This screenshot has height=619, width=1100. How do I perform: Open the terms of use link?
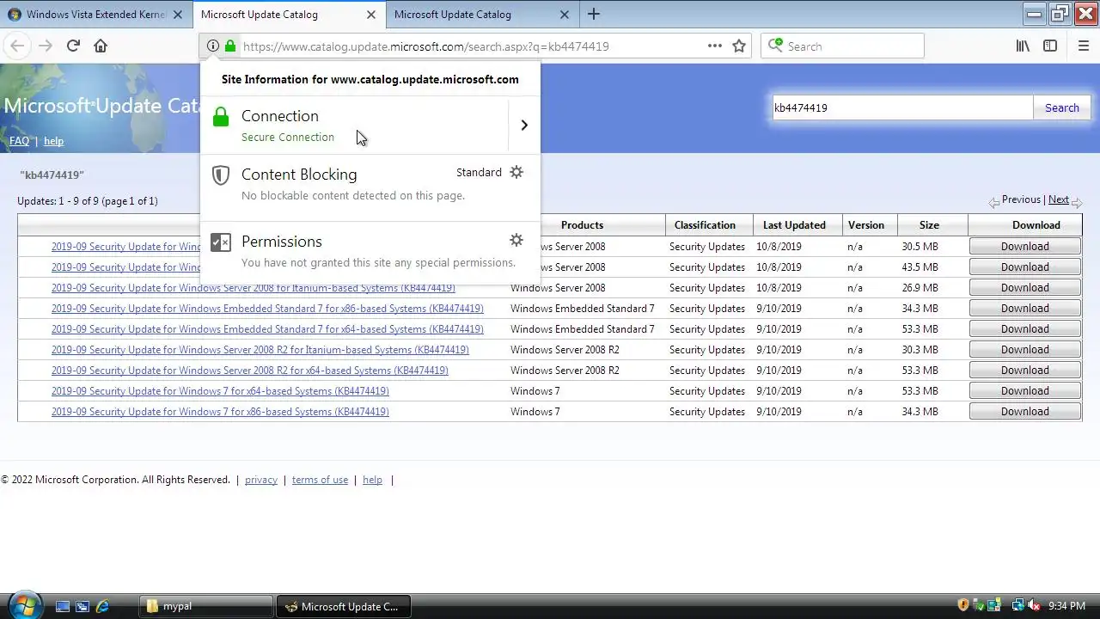[320, 480]
